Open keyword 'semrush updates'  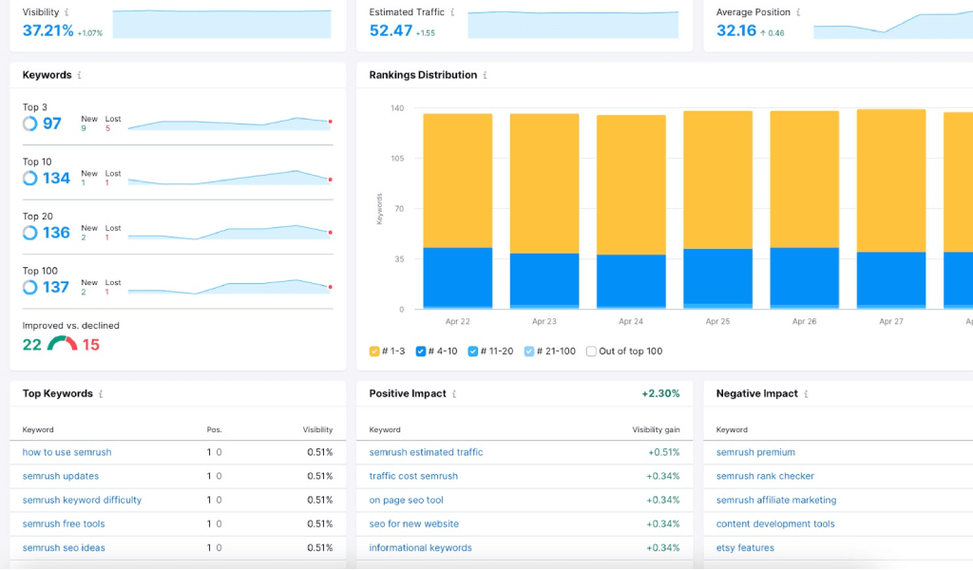pyautogui.click(x=61, y=476)
